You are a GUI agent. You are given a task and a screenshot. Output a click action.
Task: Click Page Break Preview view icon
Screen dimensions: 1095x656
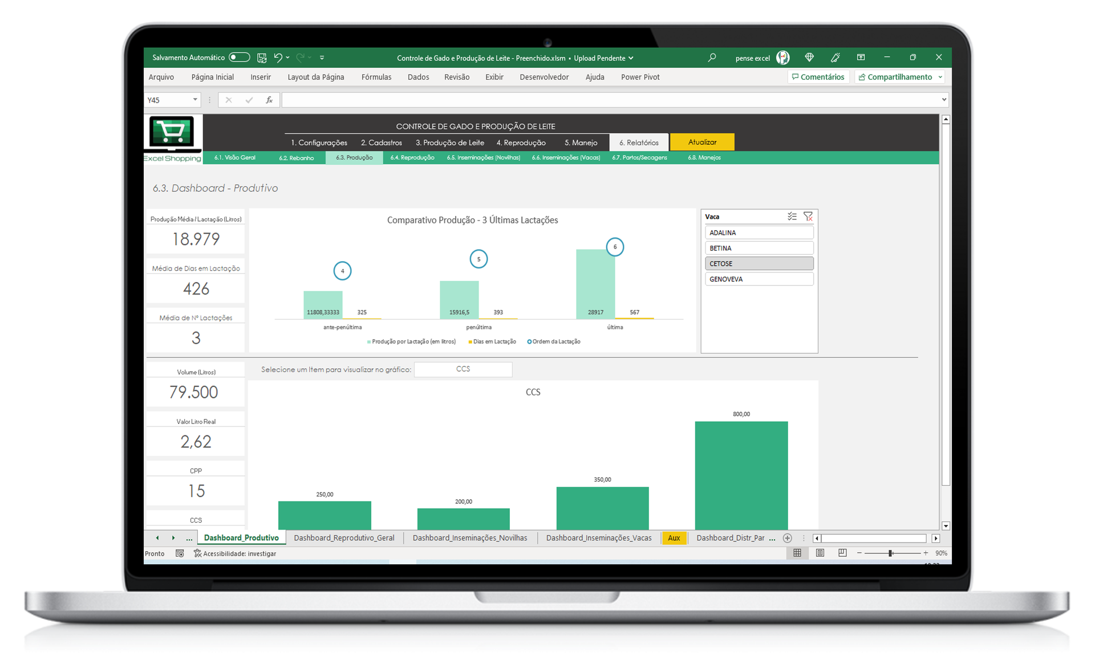point(842,553)
